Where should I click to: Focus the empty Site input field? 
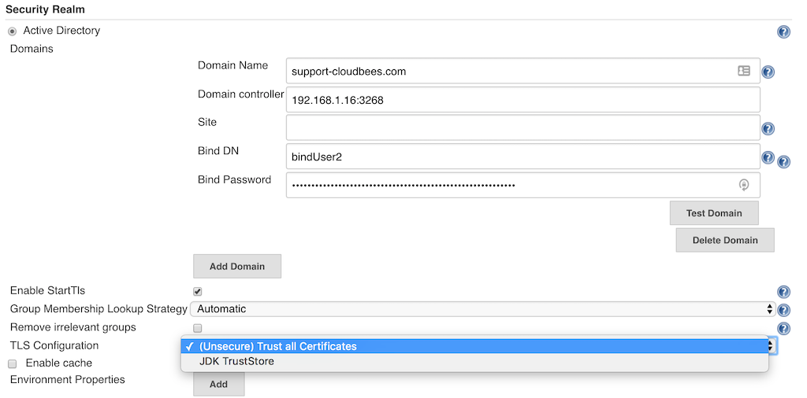(x=523, y=127)
